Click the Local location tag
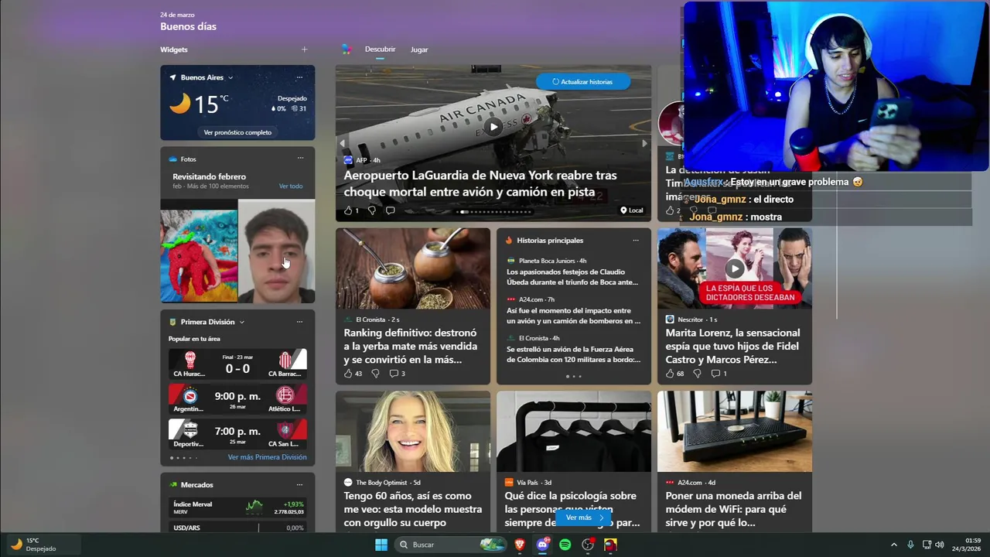 [631, 210]
